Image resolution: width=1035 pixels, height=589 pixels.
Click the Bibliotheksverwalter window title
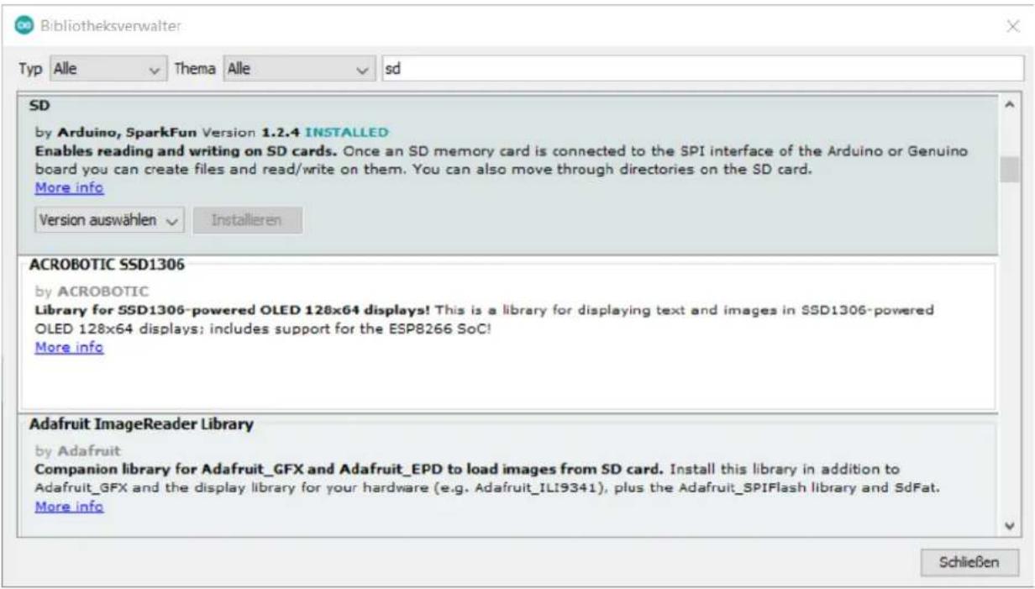pyautogui.click(x=110, y=27)
